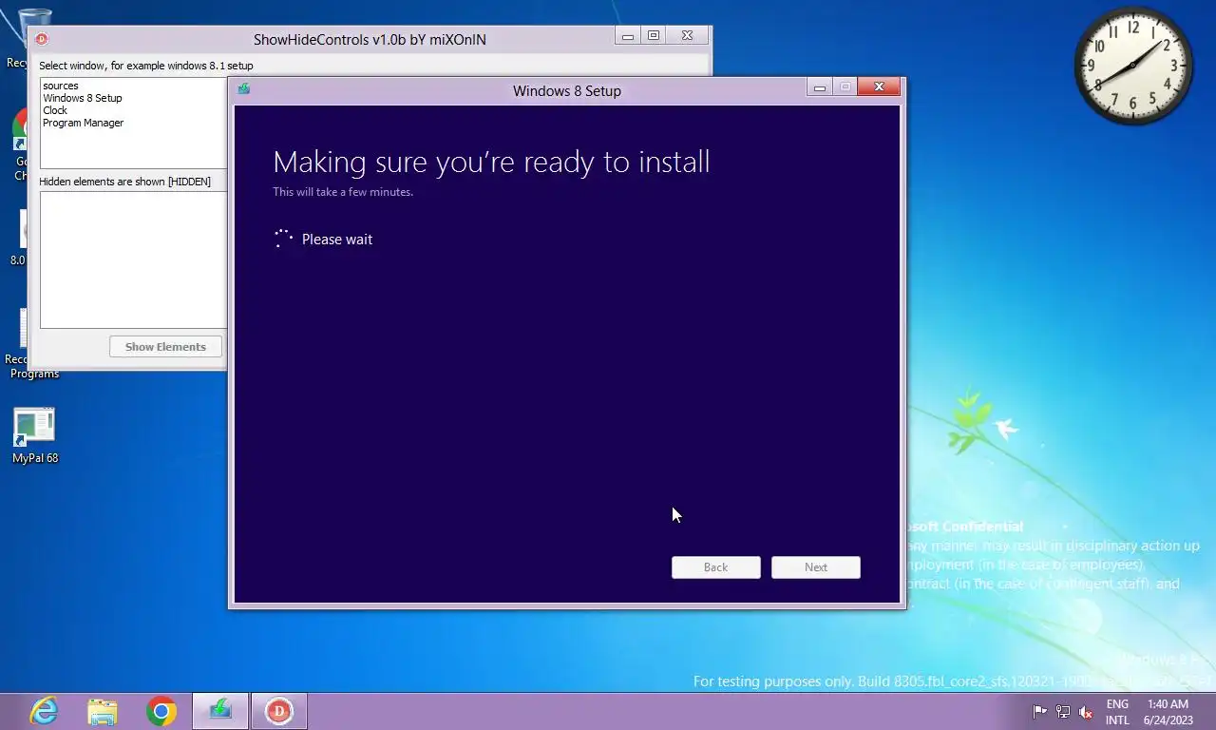This screenshot has width=1216, height=730.
Task: Click the ShowHideControls title bar icon
Action: coord(42,39)
